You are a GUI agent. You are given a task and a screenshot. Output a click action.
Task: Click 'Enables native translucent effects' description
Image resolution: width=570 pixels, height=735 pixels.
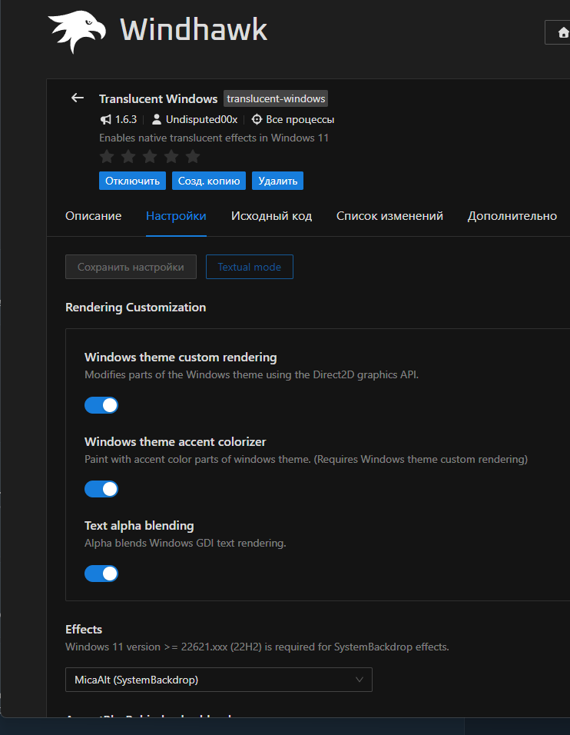tap(214, 138)
